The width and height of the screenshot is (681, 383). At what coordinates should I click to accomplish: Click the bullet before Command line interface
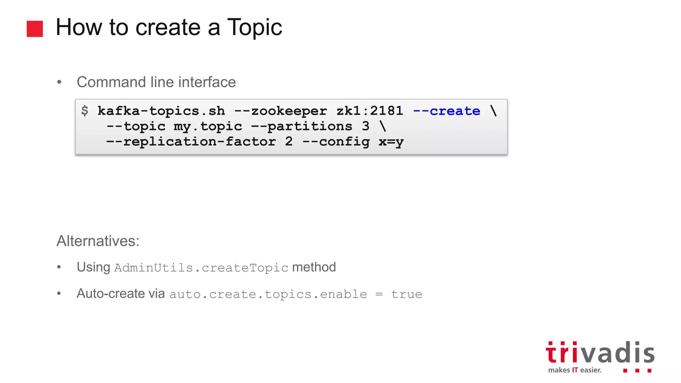click(59, 82)
